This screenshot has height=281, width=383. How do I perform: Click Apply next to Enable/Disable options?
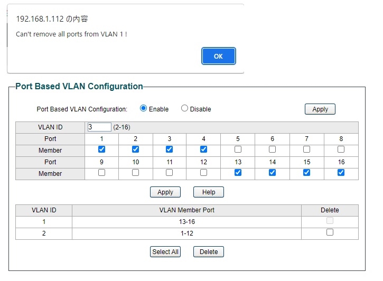(320, 109)
